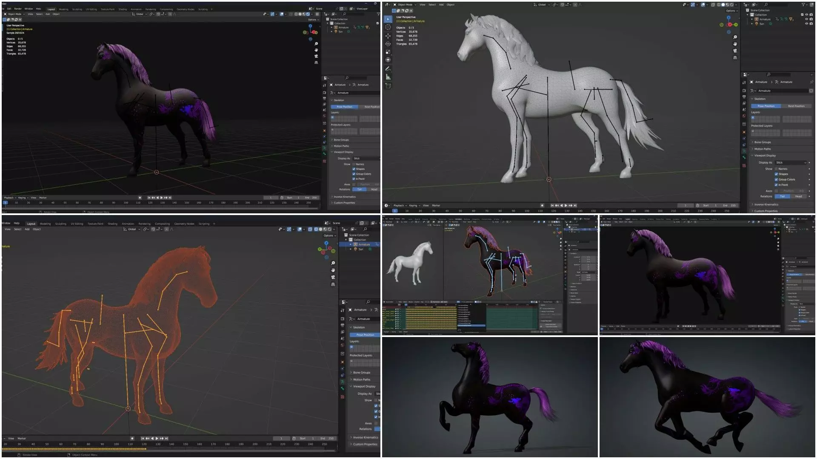
Task: Select the Select Box tool in gray-horse viewport
Action: click(x=388, y=19)
